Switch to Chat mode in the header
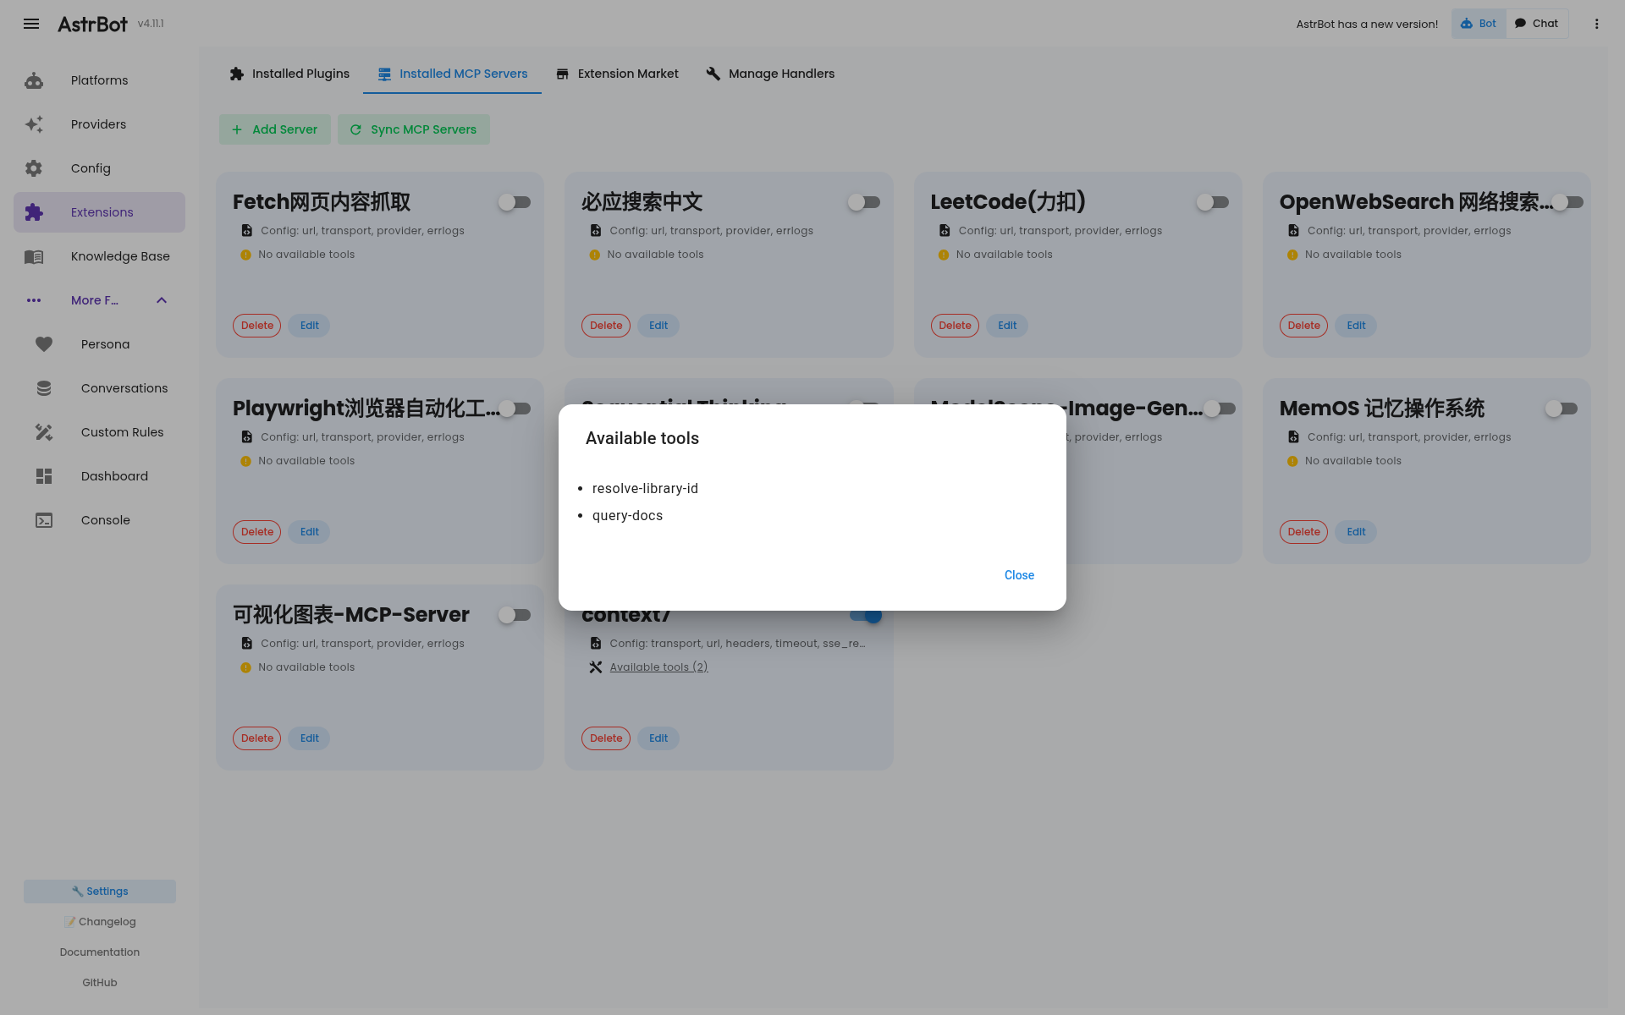Viewport: 1625px width, 1015px height. point(1537,24)
